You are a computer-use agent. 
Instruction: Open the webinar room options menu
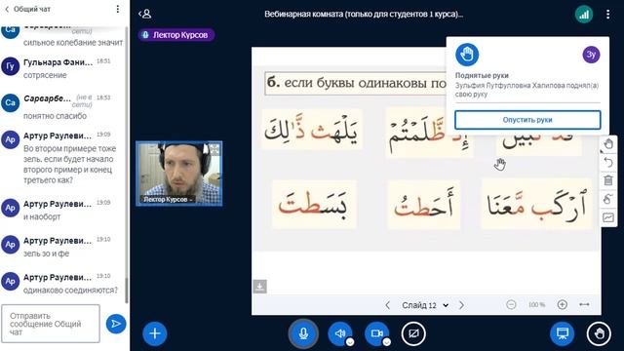[607, 15]
